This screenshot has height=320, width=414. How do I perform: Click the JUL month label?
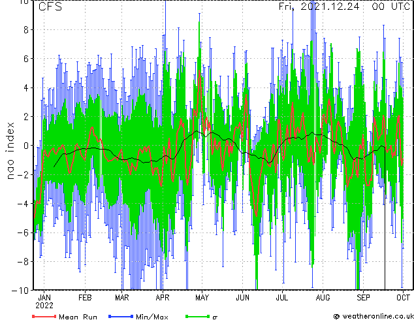282,298
